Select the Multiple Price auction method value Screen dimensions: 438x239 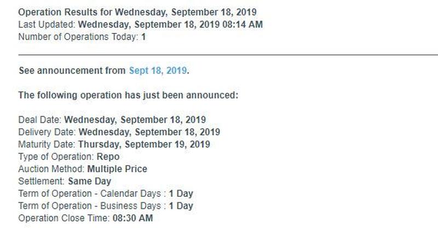point(117,169)
